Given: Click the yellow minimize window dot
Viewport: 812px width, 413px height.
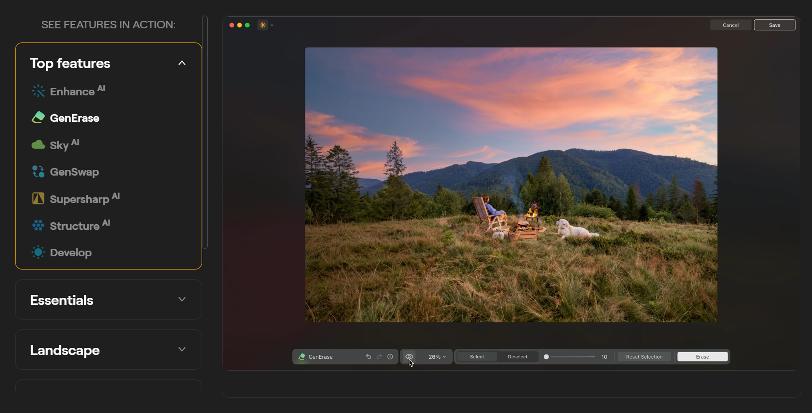Looking at the screenshot, I should 239,25.
